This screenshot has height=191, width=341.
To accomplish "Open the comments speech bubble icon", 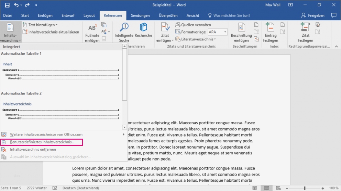I will (333, 15).
